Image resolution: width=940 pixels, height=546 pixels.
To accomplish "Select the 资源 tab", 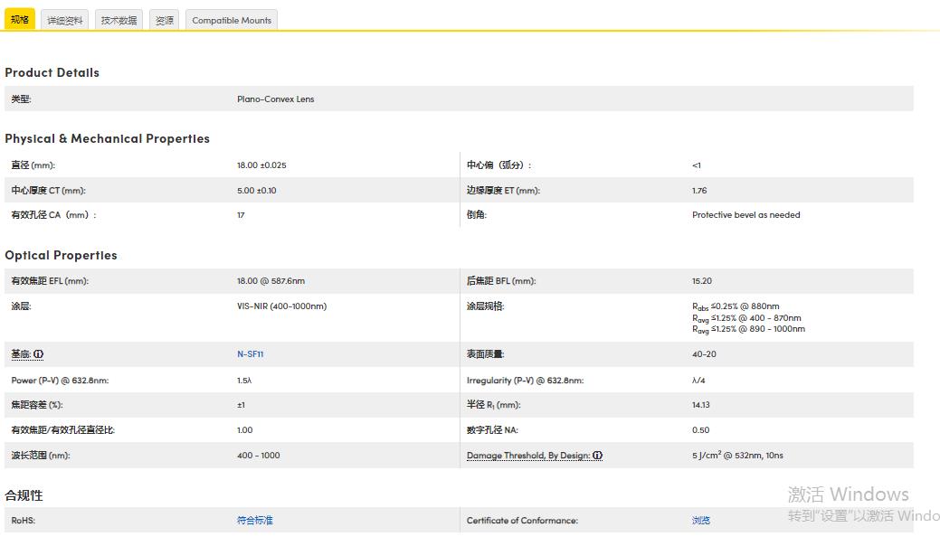I will [165, 20].
